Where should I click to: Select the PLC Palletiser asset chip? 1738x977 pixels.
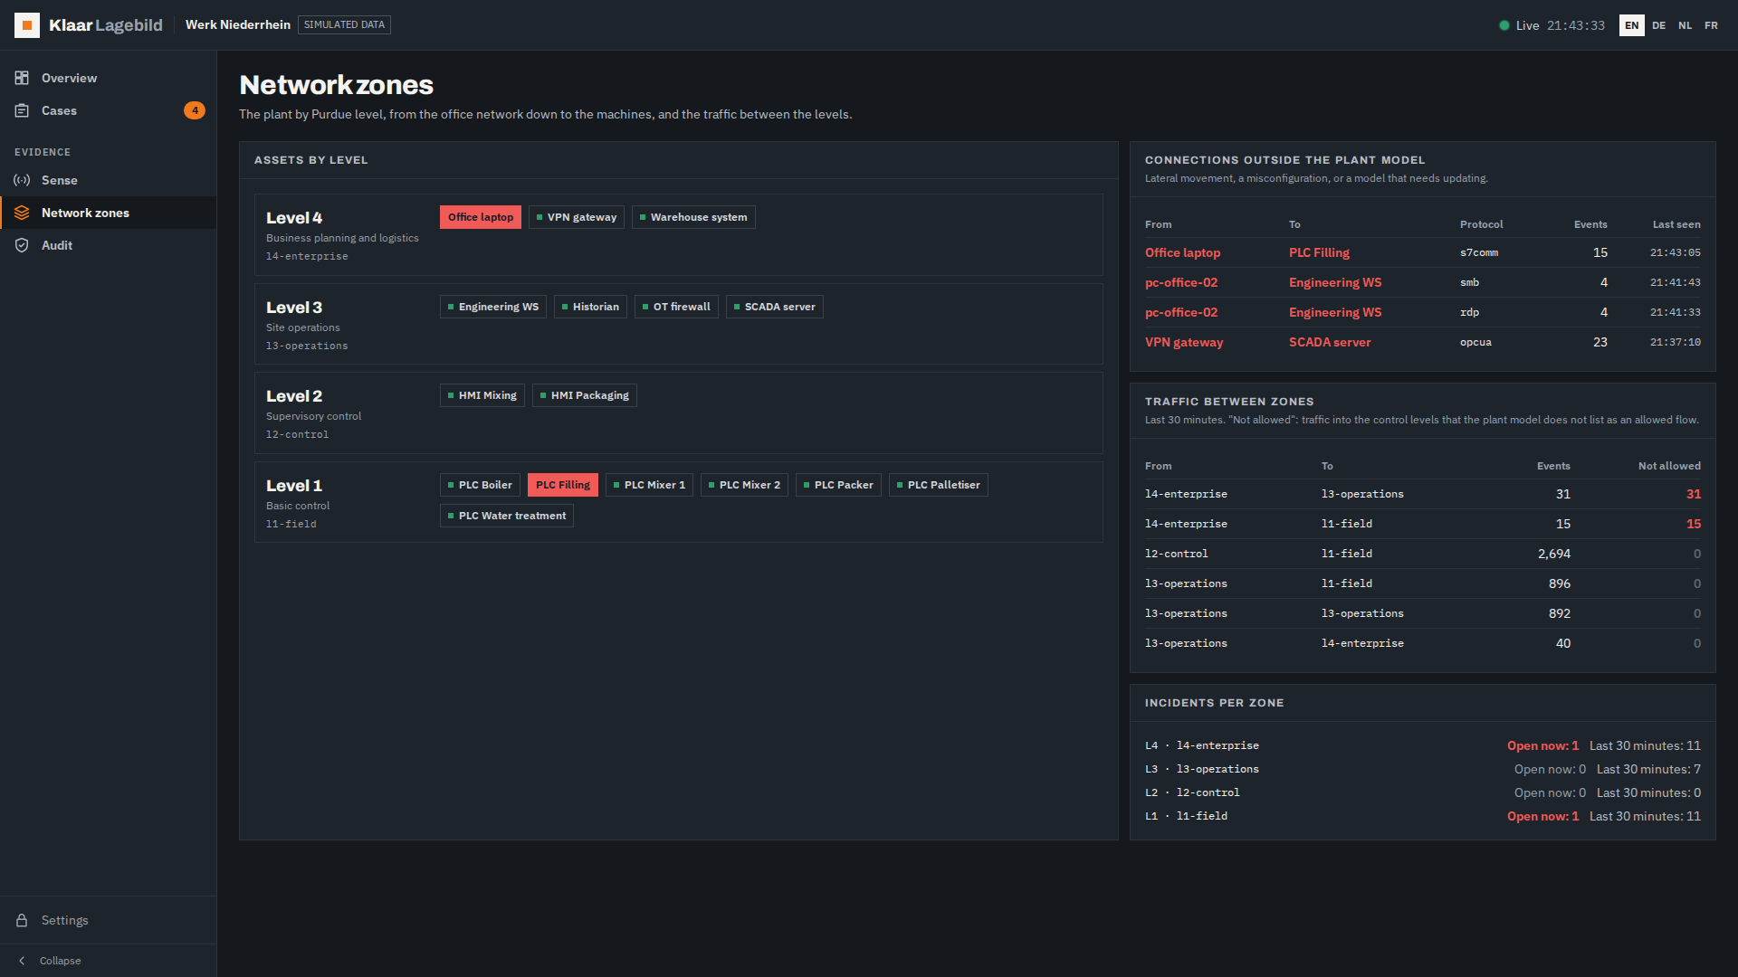[939, 485]
